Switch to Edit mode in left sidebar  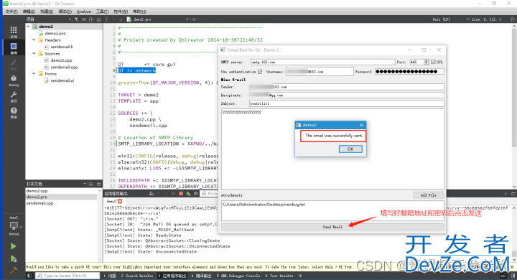click(14, 48)
